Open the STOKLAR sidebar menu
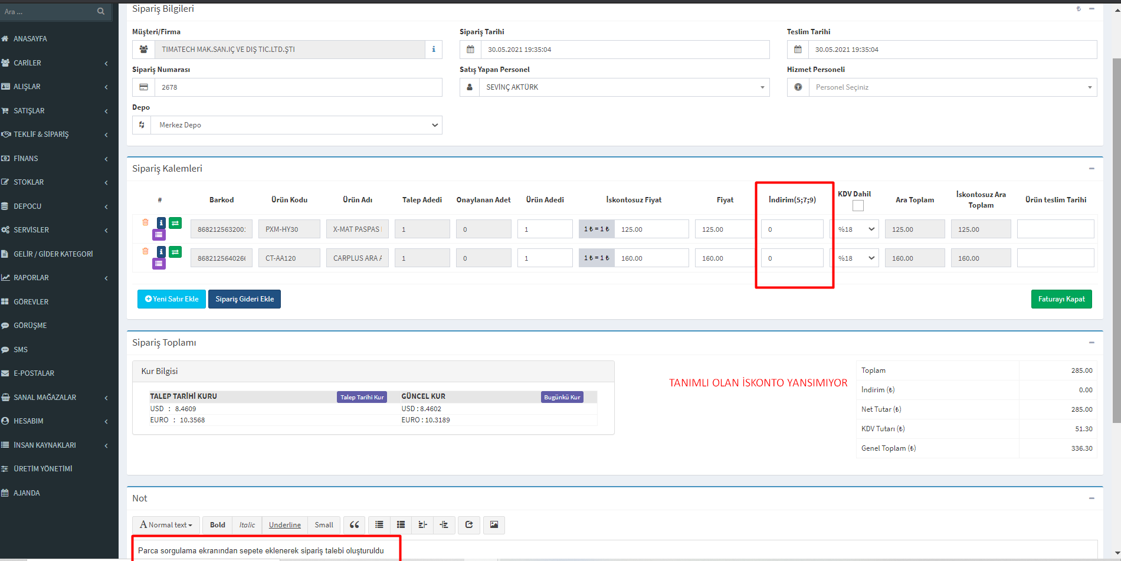This screenshot has width=1121, height=561. point(56,182)
